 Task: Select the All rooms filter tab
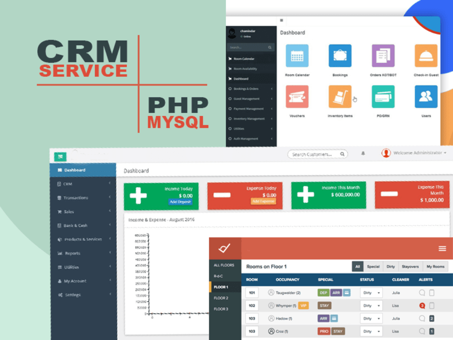click(x=358, y=266)
